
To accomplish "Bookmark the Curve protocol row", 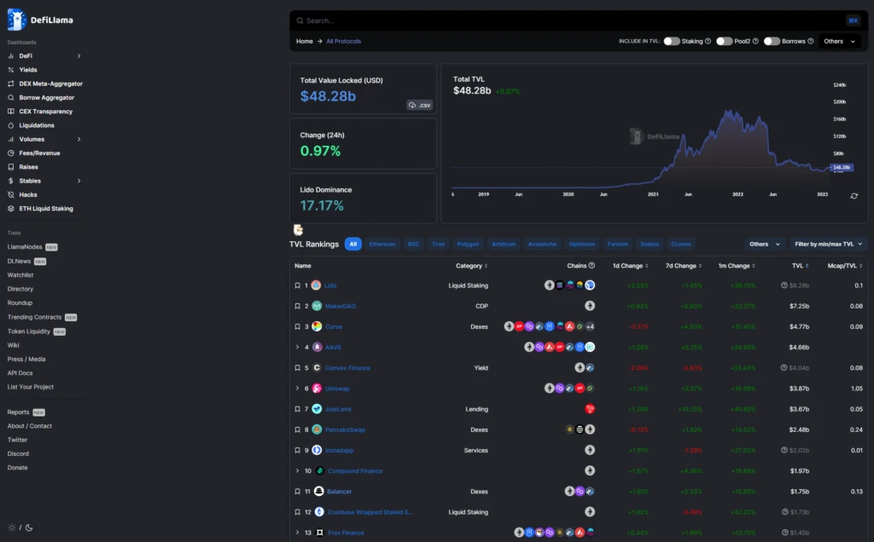I will pos(297,326).
